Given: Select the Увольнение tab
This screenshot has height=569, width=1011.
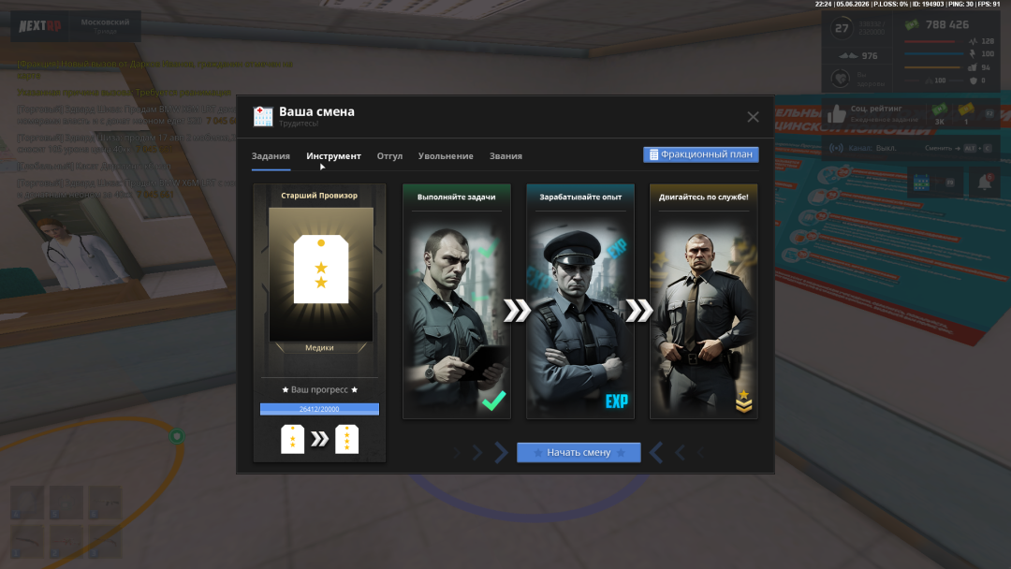Looking at the screenshot, I should [446, 156].
